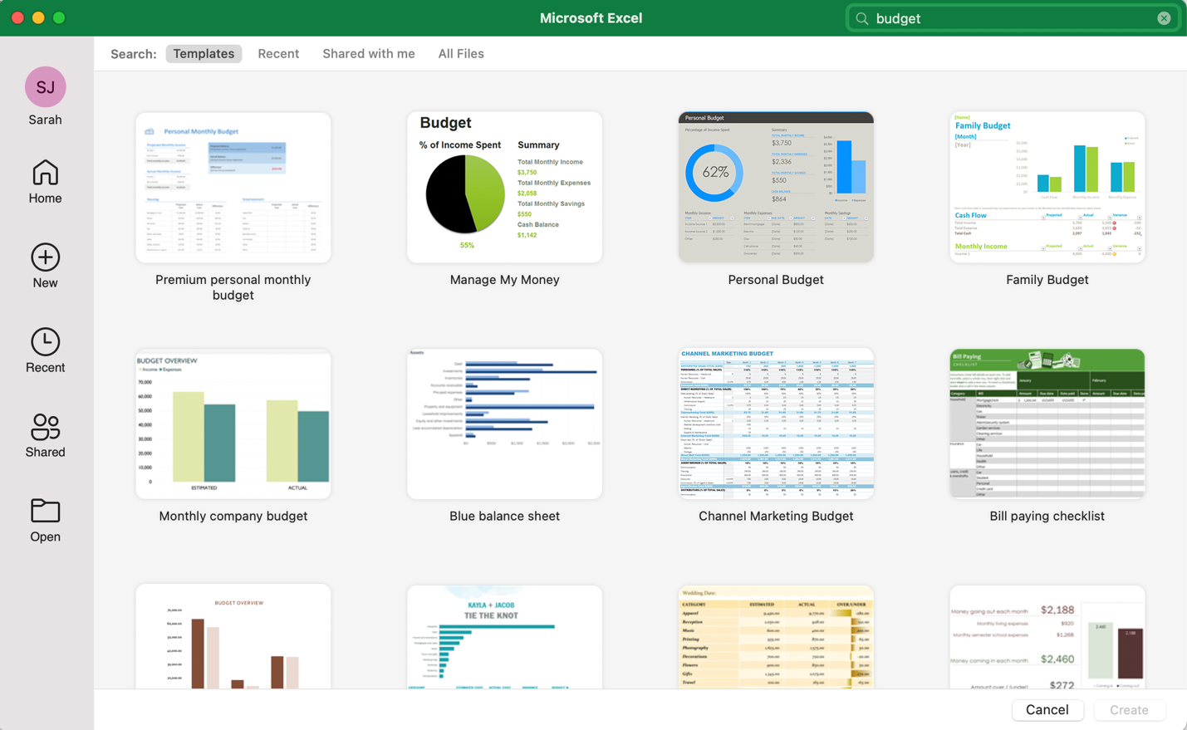Screen dimensions: 1187x730
Task: Choose the Personal Budget template thumbnail
Action: click(x=776, y=188)
